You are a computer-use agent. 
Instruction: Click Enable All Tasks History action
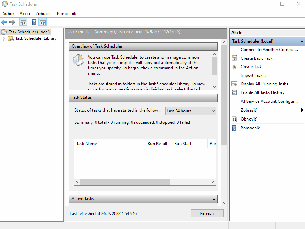pyautogui.click(x=262, y=92)
